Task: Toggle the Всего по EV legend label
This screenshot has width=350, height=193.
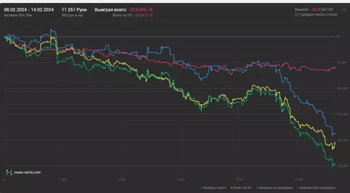Action: coord(242,188)
